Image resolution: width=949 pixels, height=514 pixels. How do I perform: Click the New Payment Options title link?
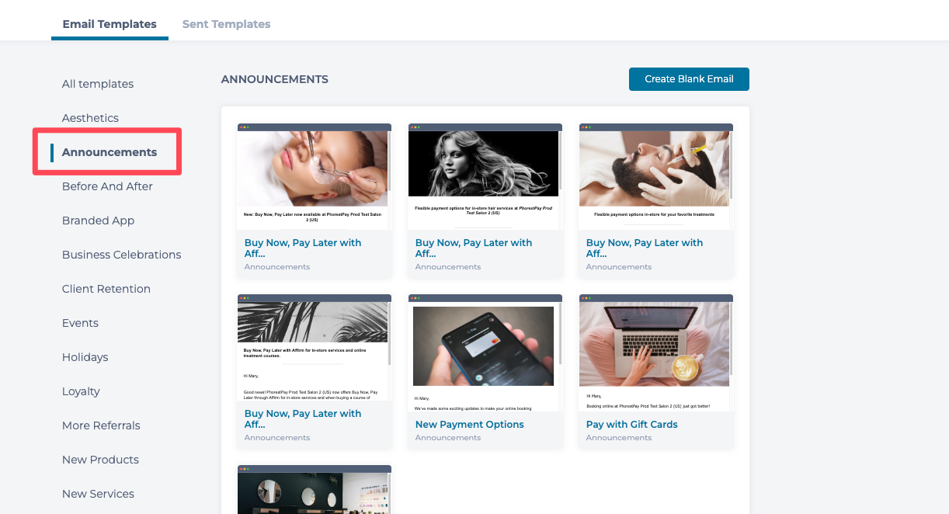click(x=469, y=425)
